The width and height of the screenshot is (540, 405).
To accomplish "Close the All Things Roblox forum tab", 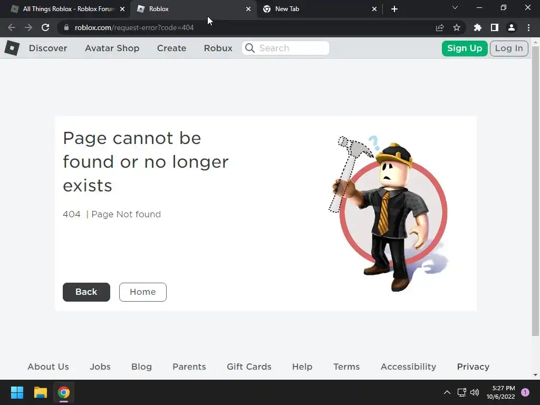I will 122,9.
